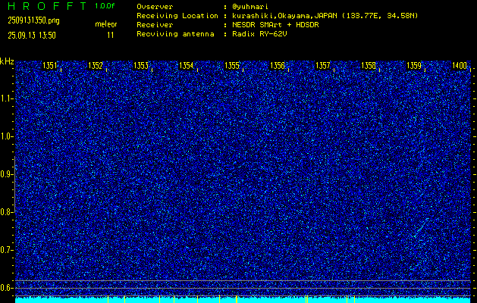Viewport: 477px width, 303px height.
Task: Select the date stamp 25.09.13 13:50
Action: (x=32, y=36)
